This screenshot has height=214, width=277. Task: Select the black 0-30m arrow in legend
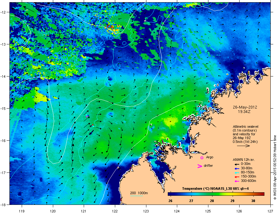(236, 164)
